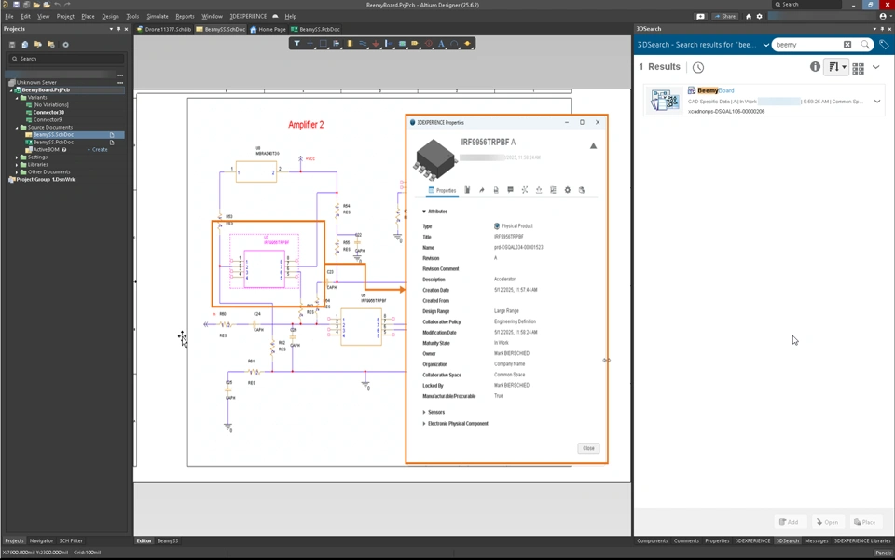Click the place power port tool

click(x=376, y=44)
